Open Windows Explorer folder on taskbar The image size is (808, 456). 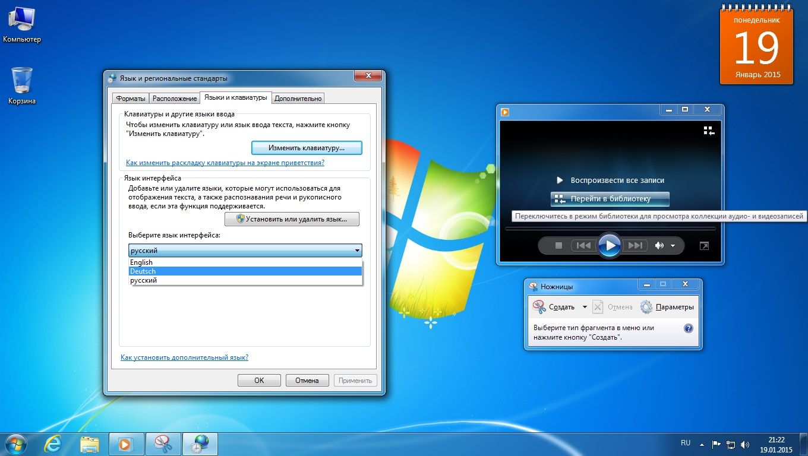click(89, 444)
